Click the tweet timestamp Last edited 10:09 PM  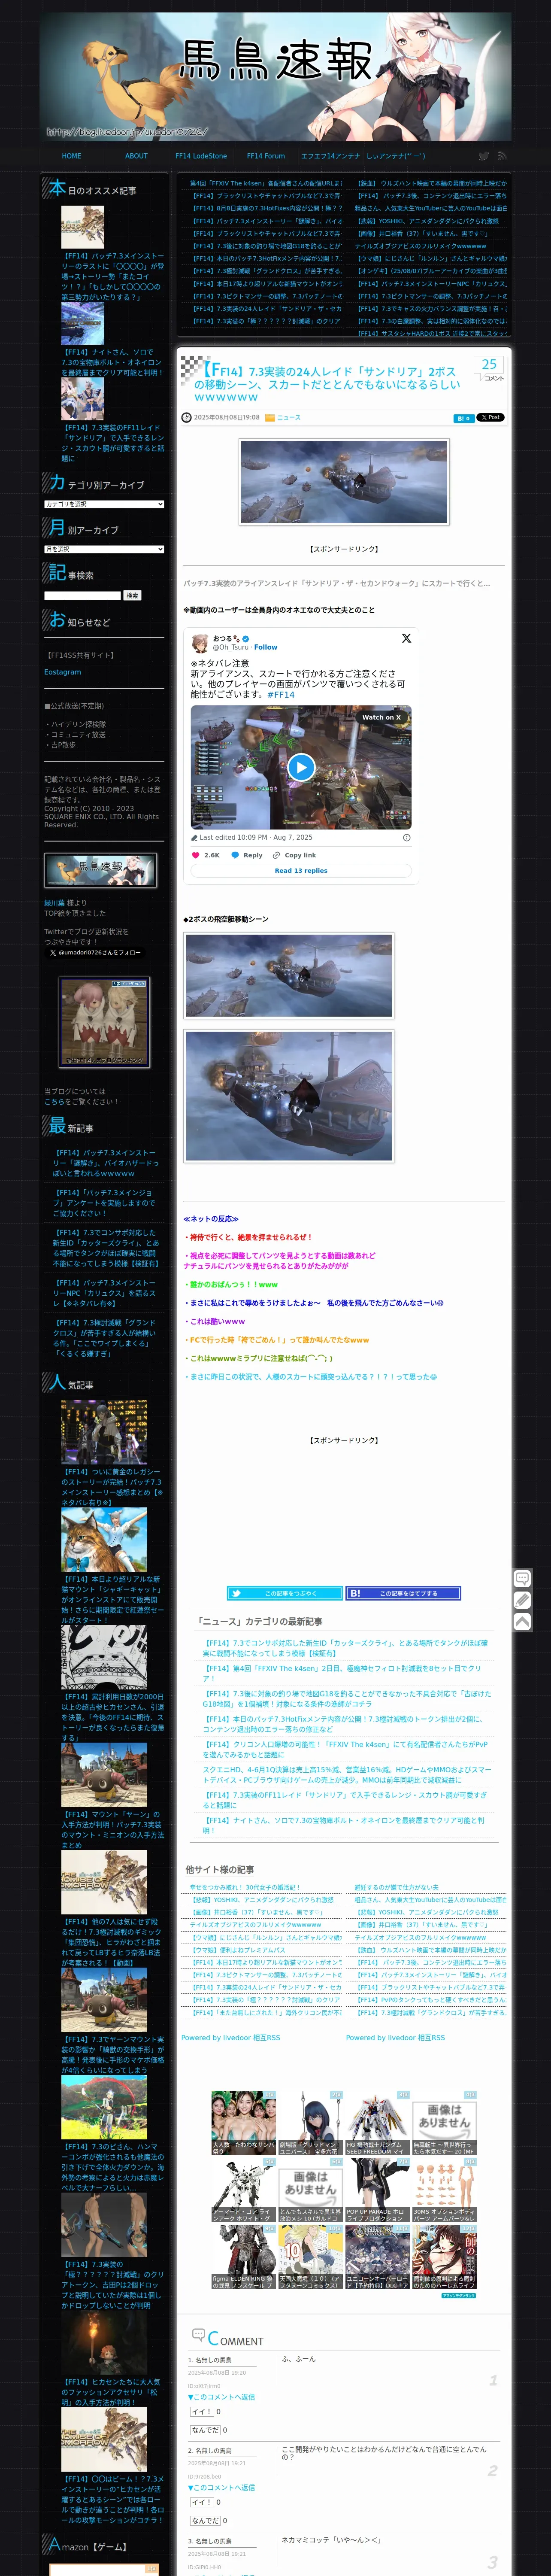pyautogui.click(x=256, y=837)
